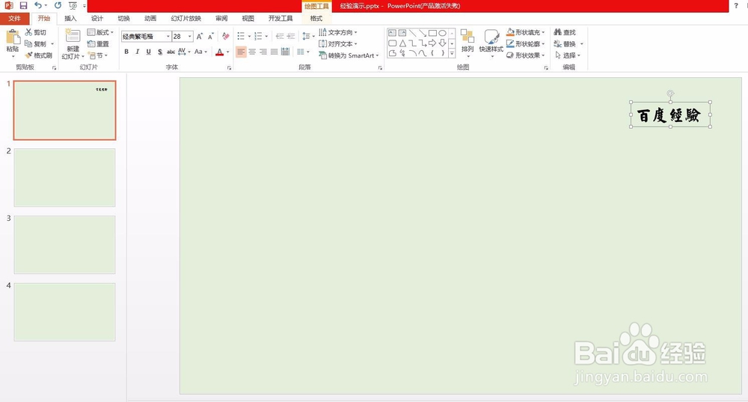Open Quick Styles gallery icon
Image resolution: width=748 pixels, height=402 pixels.
coord(491,37)
